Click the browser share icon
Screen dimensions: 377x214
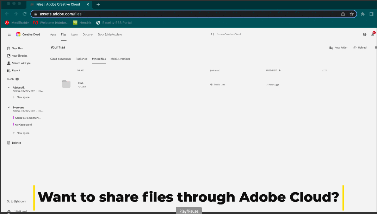343,14
